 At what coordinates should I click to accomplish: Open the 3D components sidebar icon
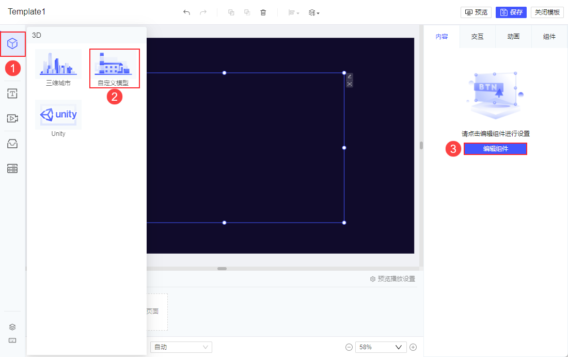point(12,44)
